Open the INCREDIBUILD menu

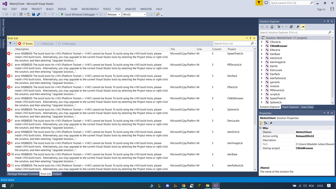pos(91,9)
